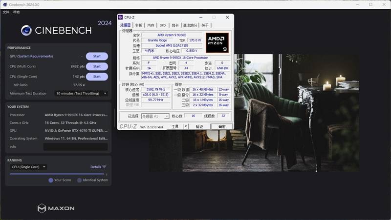
Task: Click the 3592.79 MHz core speed value
Action: 155,89
